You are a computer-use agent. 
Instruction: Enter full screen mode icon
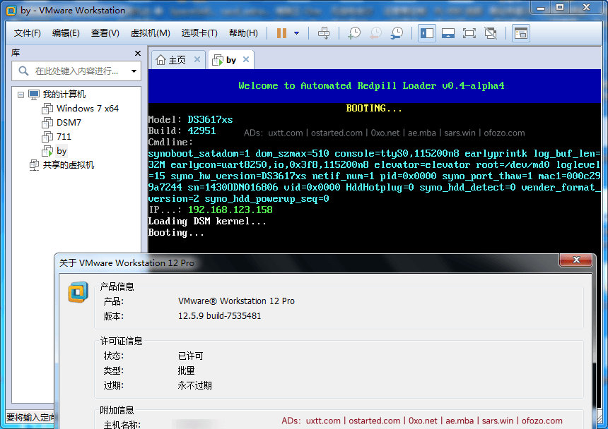[469, 33]
